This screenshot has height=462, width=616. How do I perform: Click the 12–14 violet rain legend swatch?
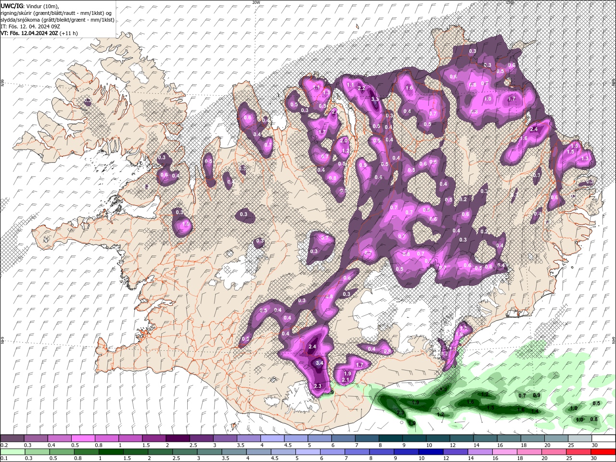pyautogui.click(x=455, y=452)
